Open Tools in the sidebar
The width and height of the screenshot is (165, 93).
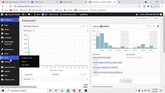point(10,58)
